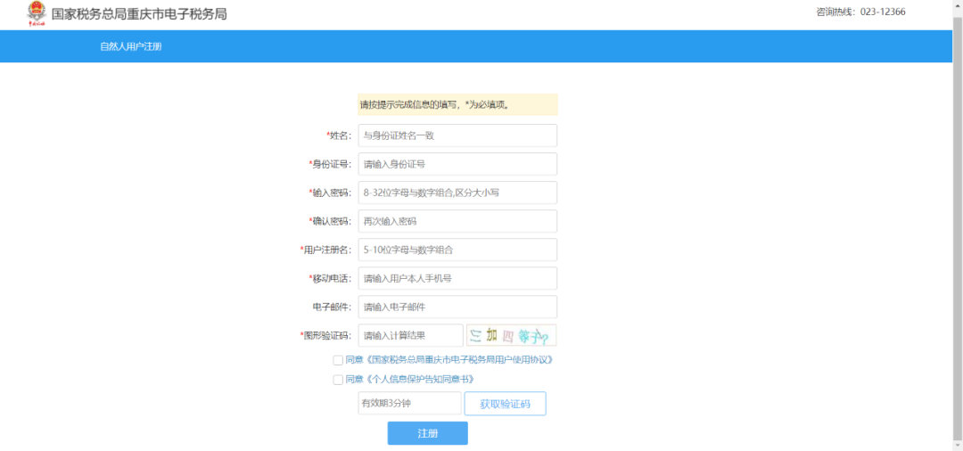Select the 用户注册名 input box
This screenshot has width=963, height=451.
457,250
